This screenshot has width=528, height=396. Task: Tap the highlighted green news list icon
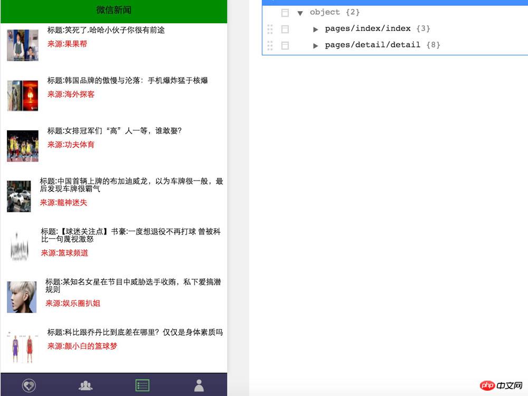point(142,385)
